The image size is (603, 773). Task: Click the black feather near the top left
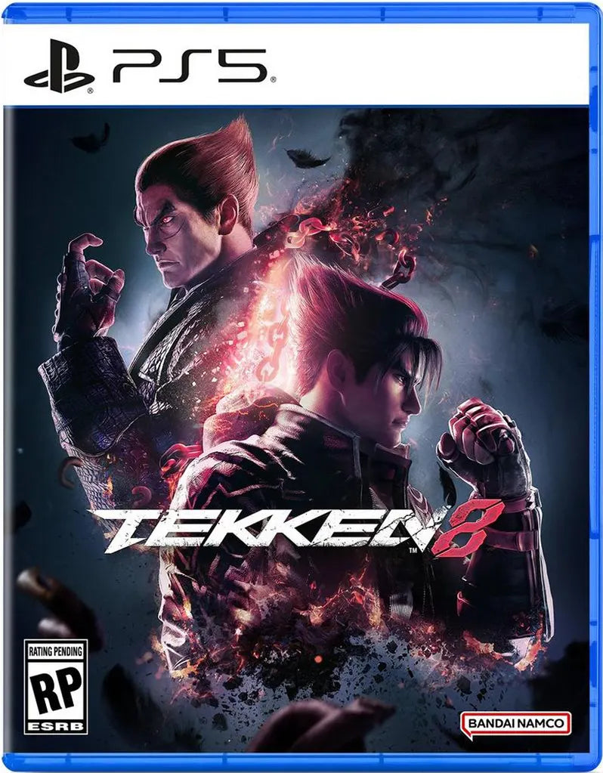click(x=91, y=138)
